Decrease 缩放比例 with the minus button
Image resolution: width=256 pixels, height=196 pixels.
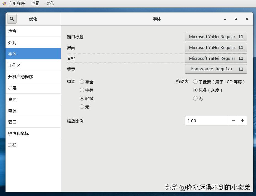click(233, 121)
